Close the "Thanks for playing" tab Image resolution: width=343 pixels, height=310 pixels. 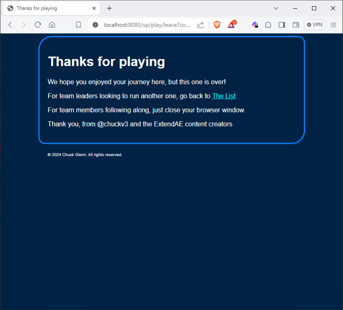click(x=94, y=8)
